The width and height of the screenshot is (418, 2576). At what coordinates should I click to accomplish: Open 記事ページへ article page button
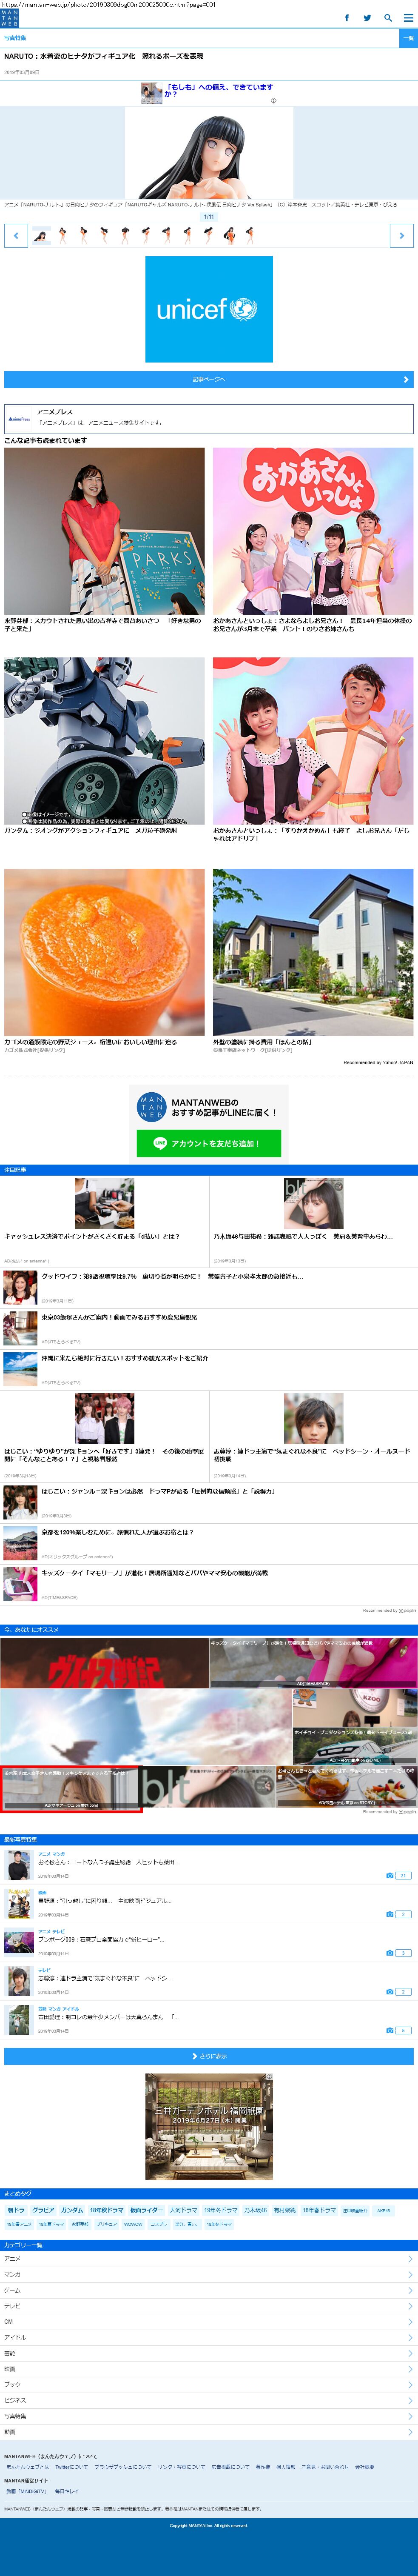click(209, 379)
